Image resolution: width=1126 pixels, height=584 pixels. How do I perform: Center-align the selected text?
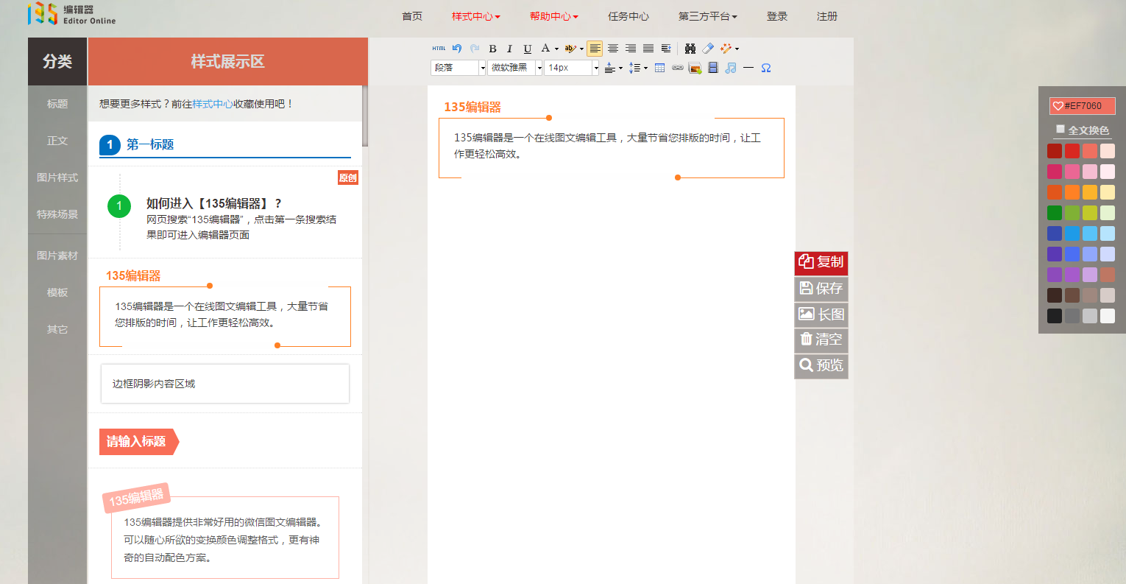(x=614, y=49)
